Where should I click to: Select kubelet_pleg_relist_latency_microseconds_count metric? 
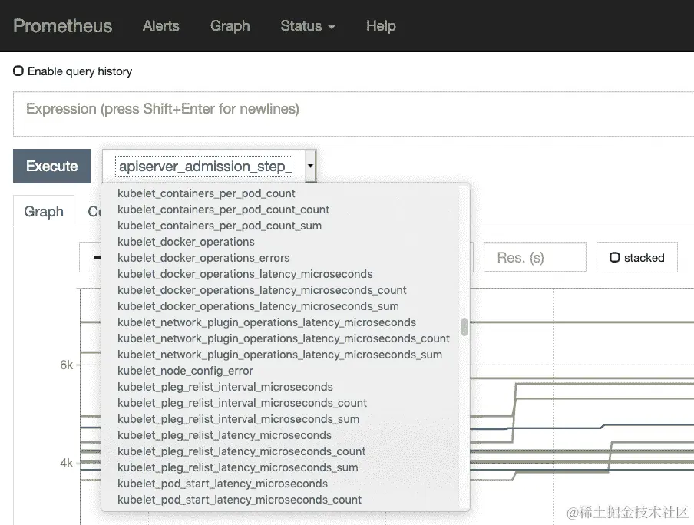242,451
